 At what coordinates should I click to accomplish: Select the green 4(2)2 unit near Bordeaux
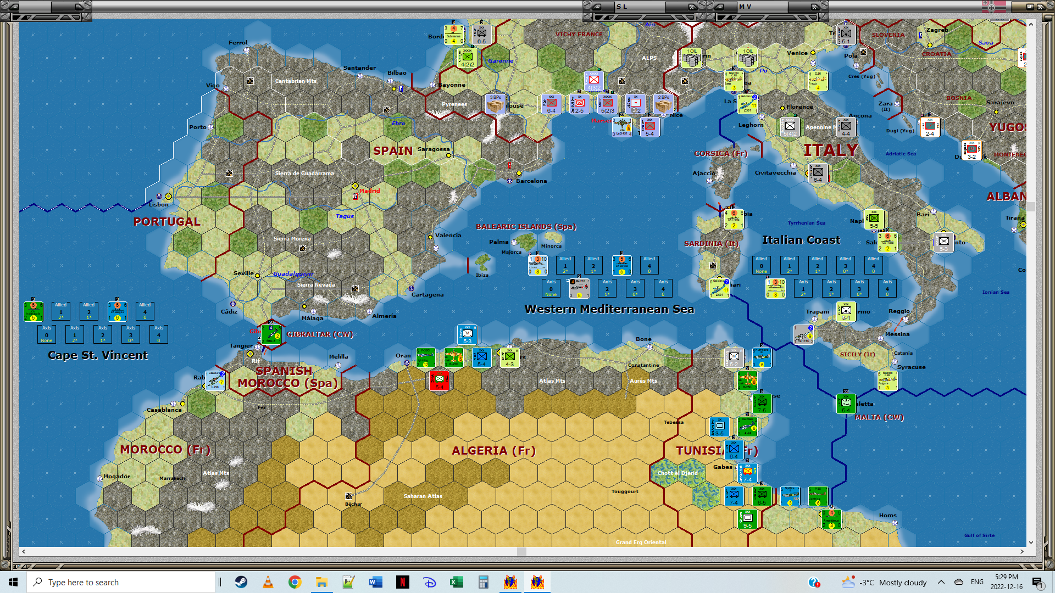click(468, 58)
